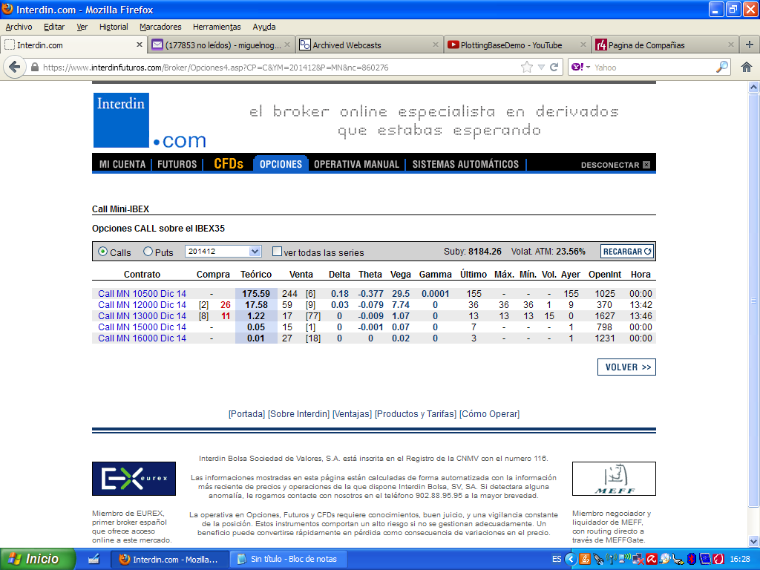Open OPERATIVA MANUAL section
The image size is (760, 570).
(356, 164)
